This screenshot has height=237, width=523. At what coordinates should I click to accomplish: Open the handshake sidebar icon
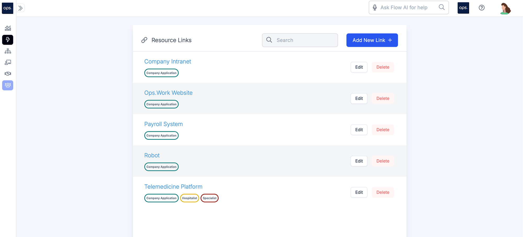pyautogui.click(x=8, y=74)
